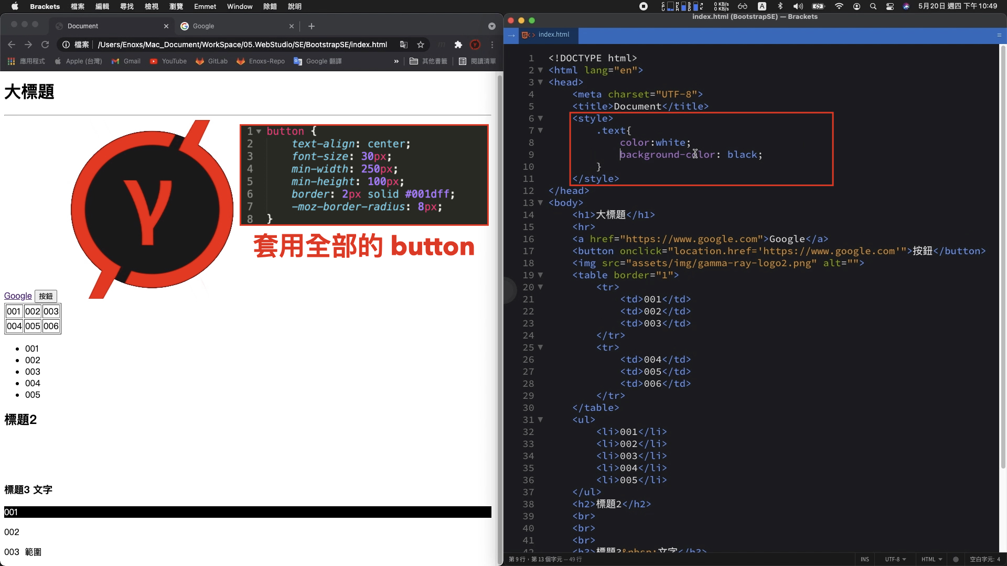The image size is (1007, 566).
Task: Open the volume control in menu bar
Action: [798, 6]
